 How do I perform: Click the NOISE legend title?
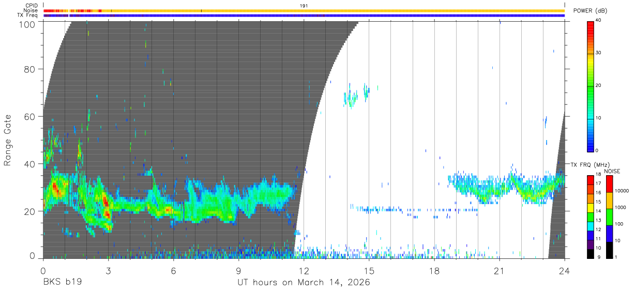[613, 171]
